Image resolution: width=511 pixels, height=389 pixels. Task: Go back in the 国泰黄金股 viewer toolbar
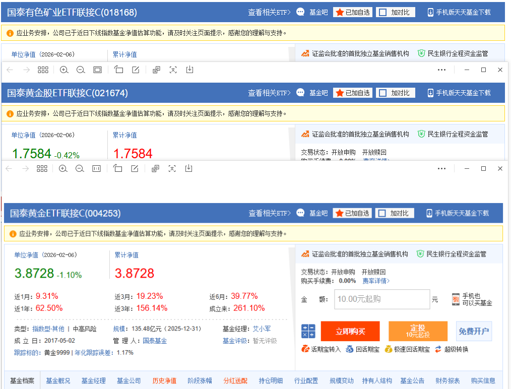[x=10, y=70]
